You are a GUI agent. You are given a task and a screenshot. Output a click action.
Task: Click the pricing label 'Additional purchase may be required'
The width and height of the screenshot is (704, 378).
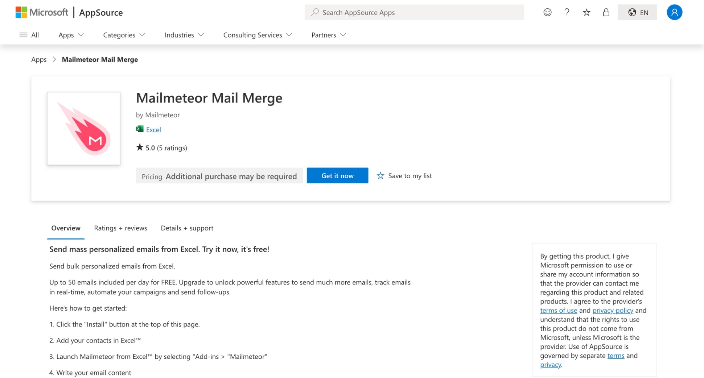click(x=231, y=176)
